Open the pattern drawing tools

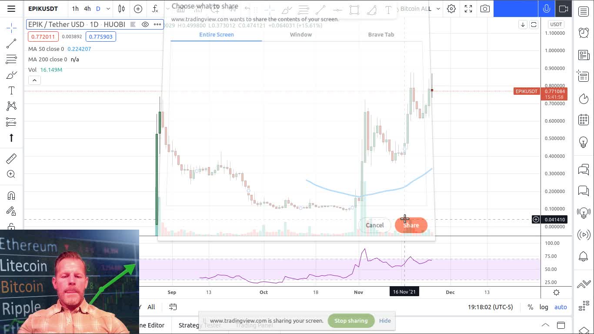click(11, 106)
